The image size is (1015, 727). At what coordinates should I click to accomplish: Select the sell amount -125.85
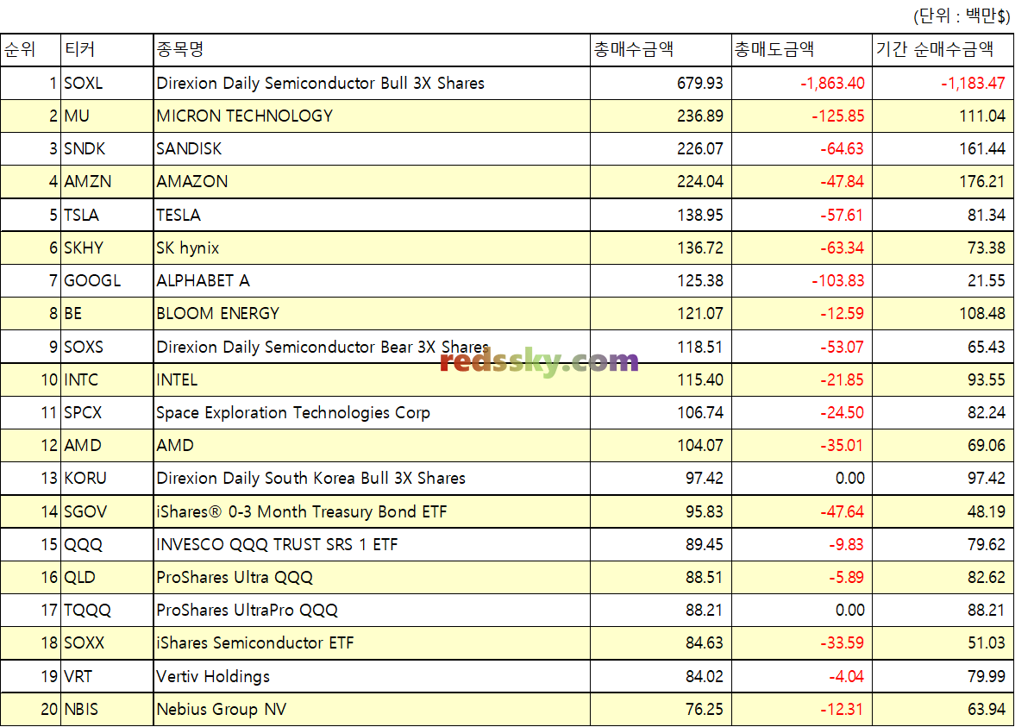(x=837, y=116)
